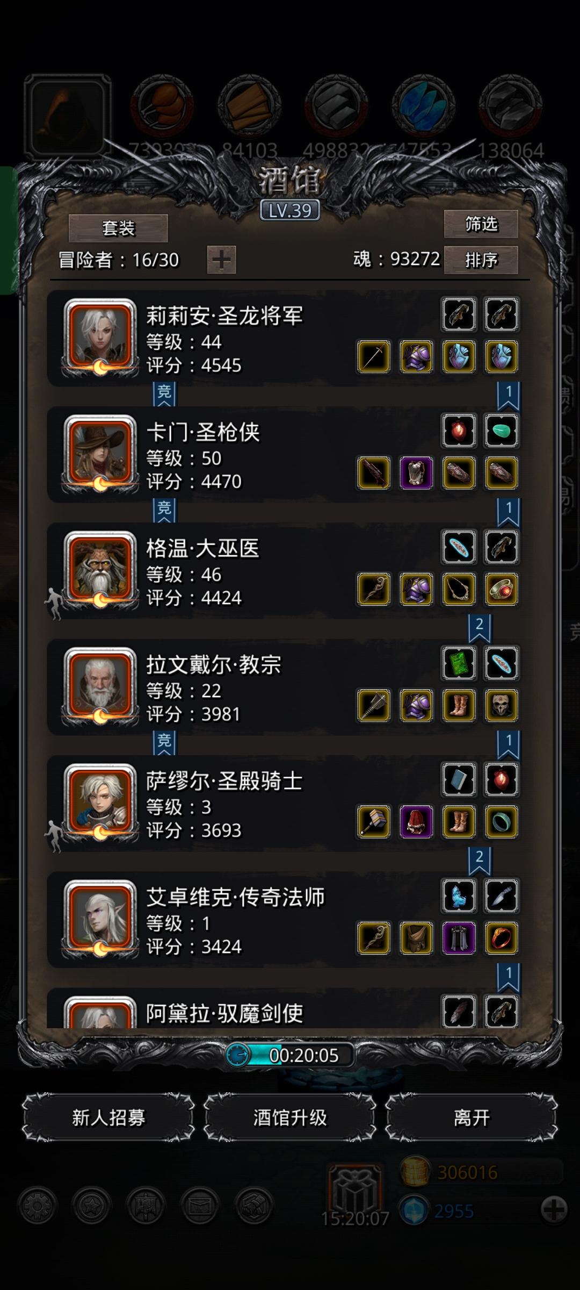Select 萨缪尔·圣殿骑士's hammer weapon icon
The image size is (580, 1290).
pos(374,821)
